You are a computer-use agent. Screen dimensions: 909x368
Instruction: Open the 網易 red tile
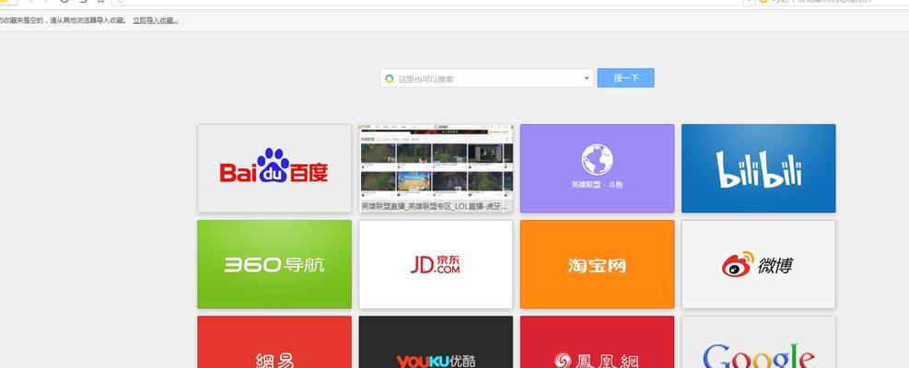pos(274,342)
